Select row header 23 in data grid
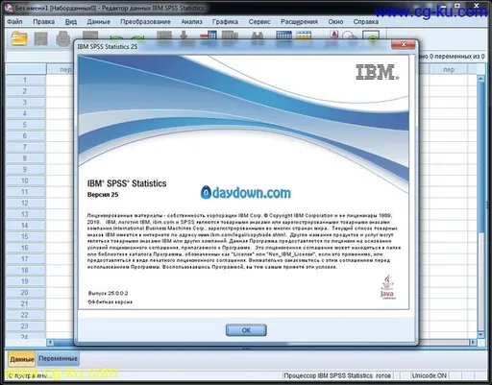 coord(25,326)
